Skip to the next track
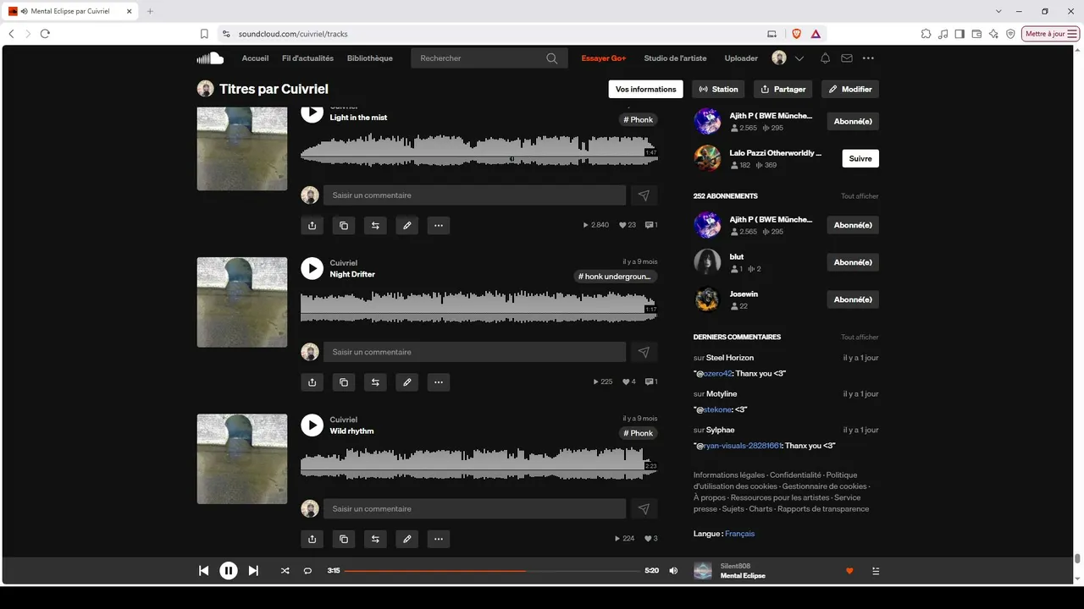This screenshot has height=609, width=1084. click(253, 571)
